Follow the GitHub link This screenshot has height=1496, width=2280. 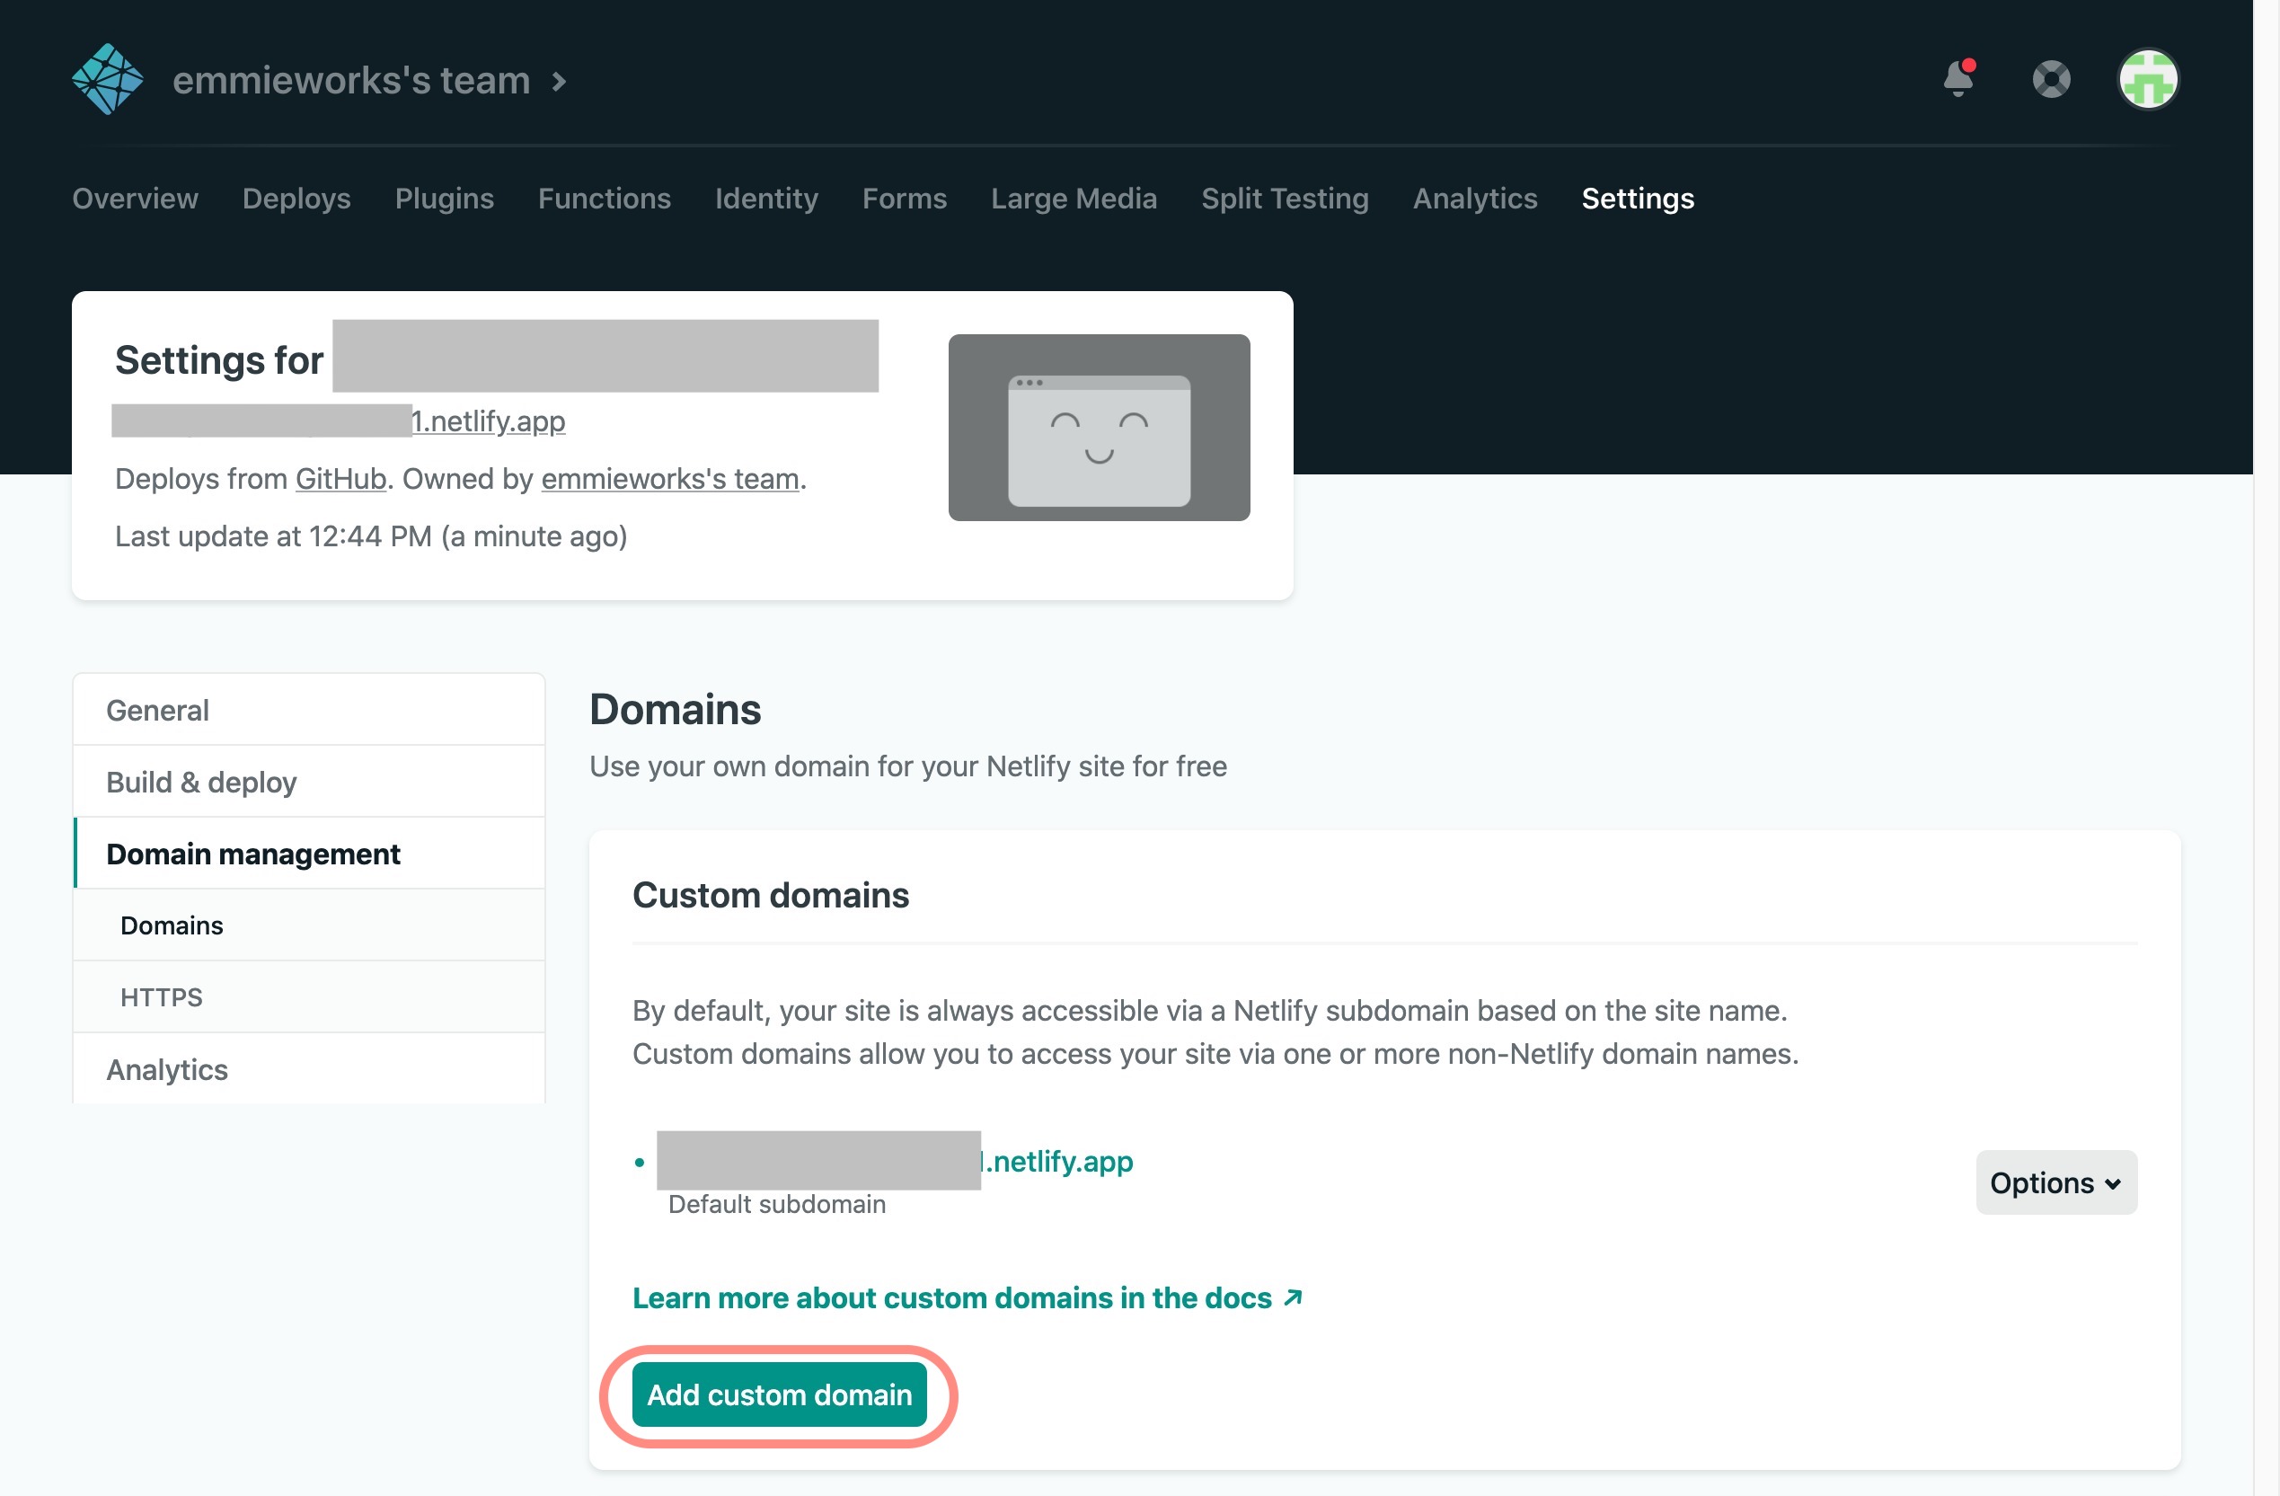point(340,478)
